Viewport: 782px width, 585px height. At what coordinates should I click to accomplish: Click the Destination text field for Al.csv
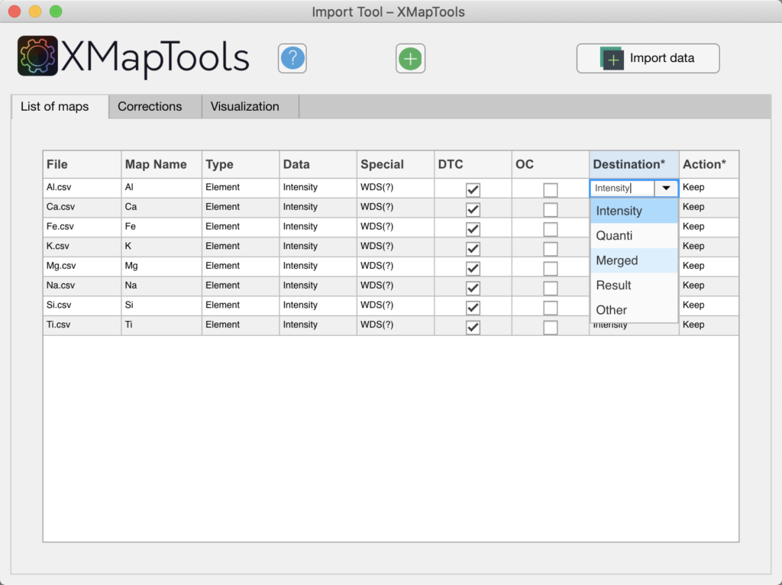pyautogui.click(x=622, y=188)
